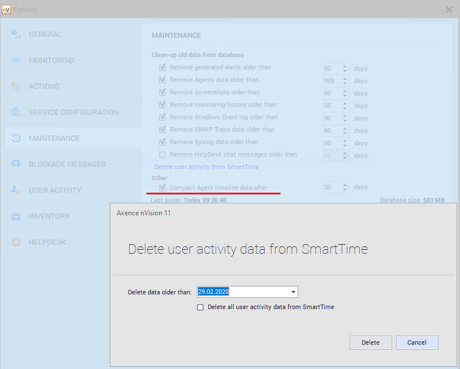Click the Monitoring eye icon
Screen dimensions: 460x369
(x=16, y=60)
